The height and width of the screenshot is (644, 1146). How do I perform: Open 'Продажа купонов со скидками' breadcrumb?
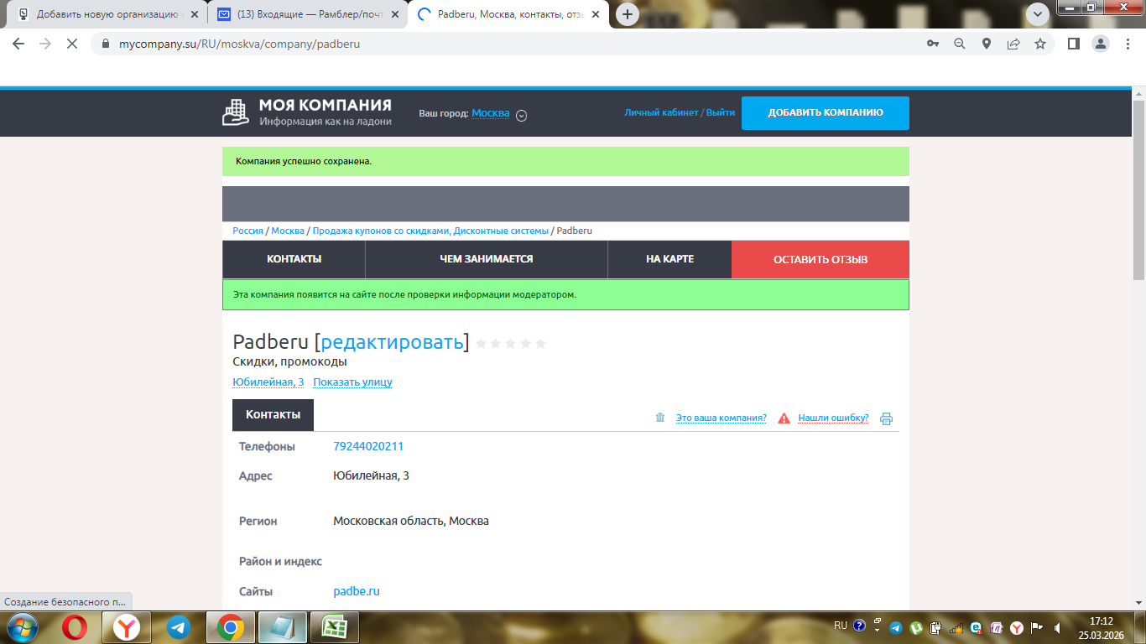(430, 231)
